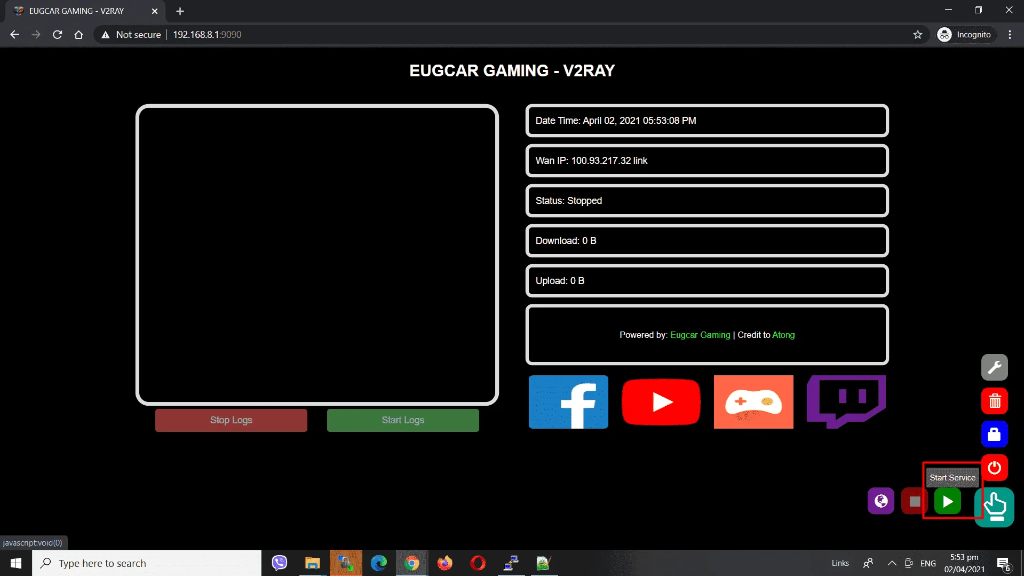Go back to previous page
Viewport: 1024px width, 576px height.
pos(14,35)
